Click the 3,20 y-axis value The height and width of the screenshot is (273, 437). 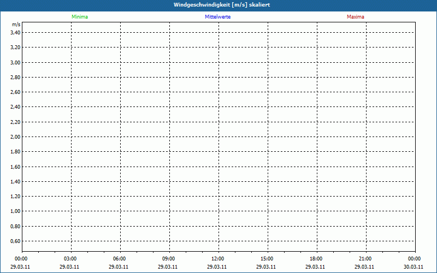15,48
